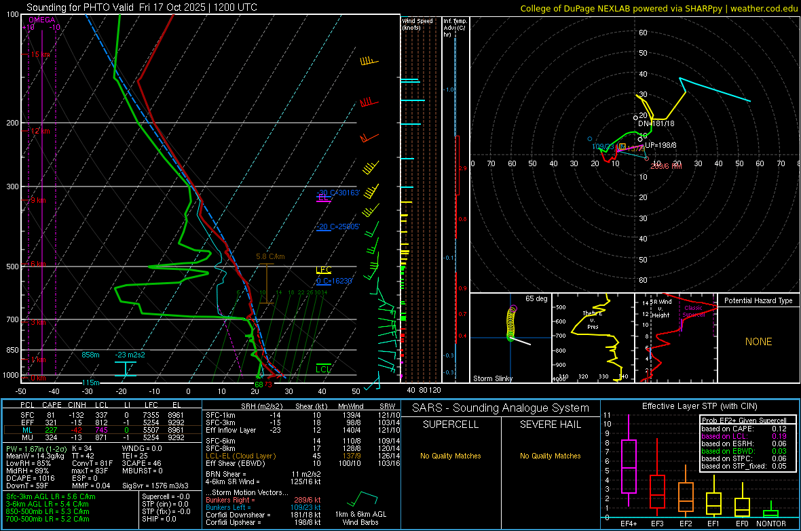The width and height of the screenshot is (801, 531).
Task: Click the '5.8 C/km' lapse rate label
Action: point(270,257)
